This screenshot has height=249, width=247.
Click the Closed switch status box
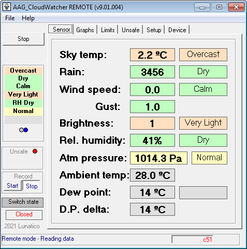24,215
